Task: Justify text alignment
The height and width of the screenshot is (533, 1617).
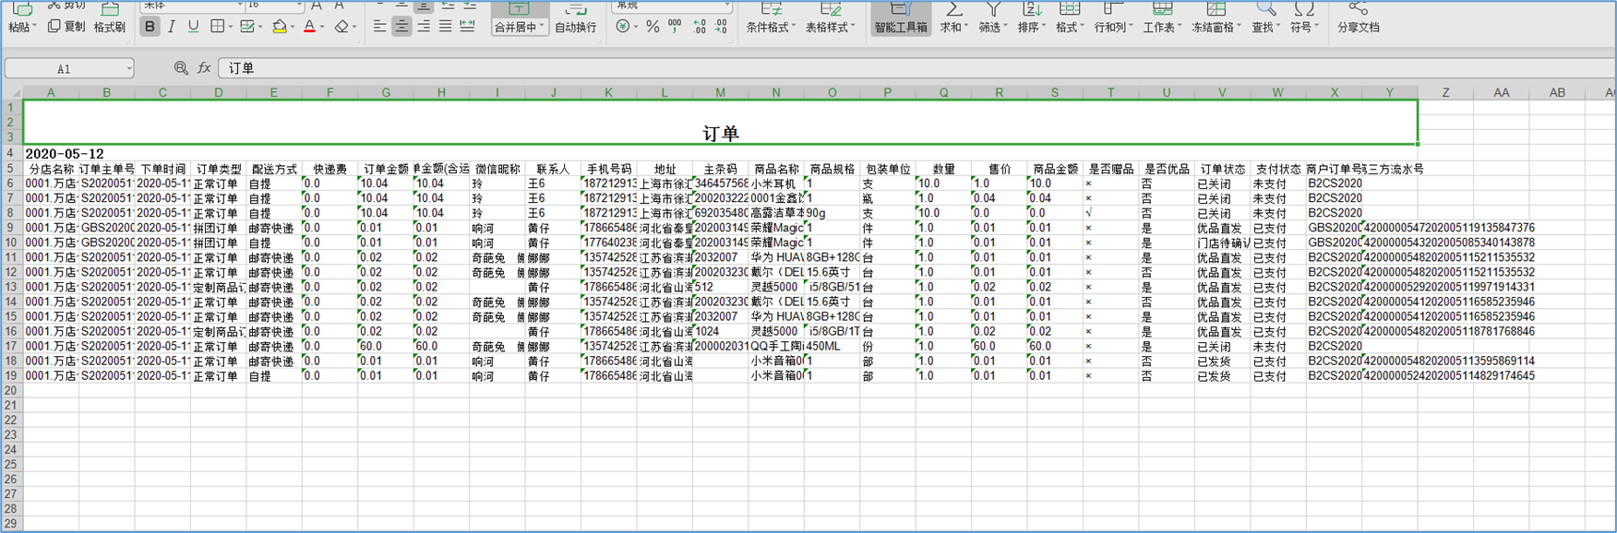Action: click(x=445, y=27)
